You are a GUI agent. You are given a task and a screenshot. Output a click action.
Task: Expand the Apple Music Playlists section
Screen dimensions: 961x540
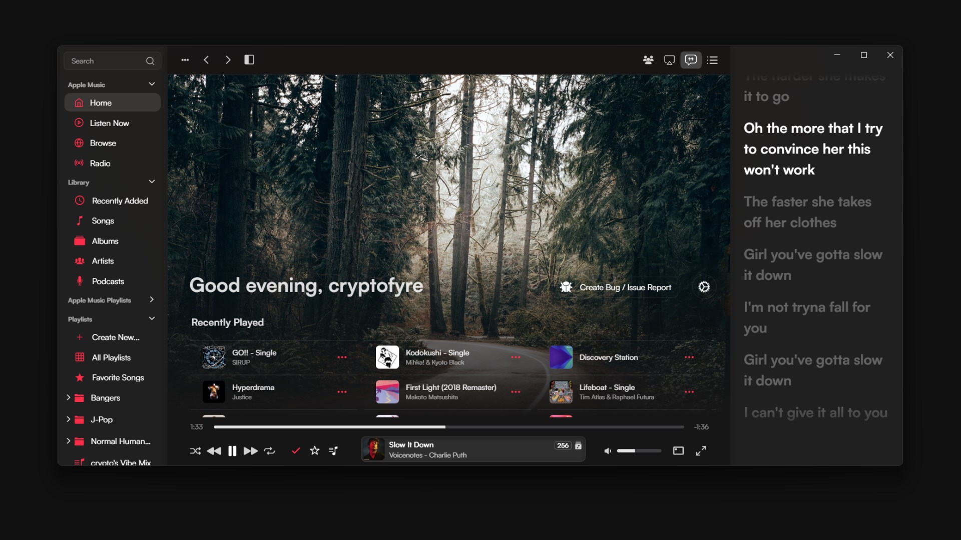tap(151, 299)
